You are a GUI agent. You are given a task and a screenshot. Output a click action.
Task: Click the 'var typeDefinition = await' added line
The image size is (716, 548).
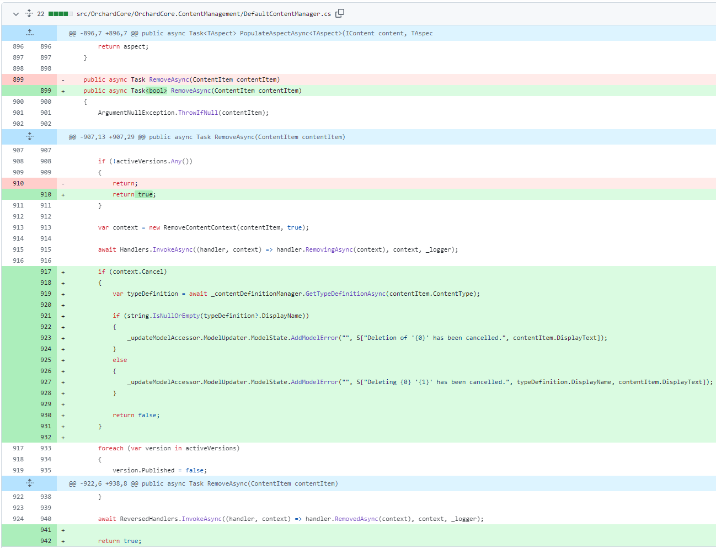[x=296, y=294]
